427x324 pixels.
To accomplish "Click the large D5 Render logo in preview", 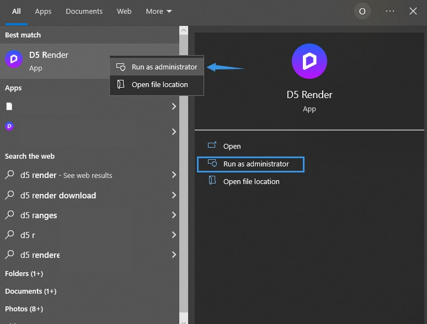I will coord(309,61).
